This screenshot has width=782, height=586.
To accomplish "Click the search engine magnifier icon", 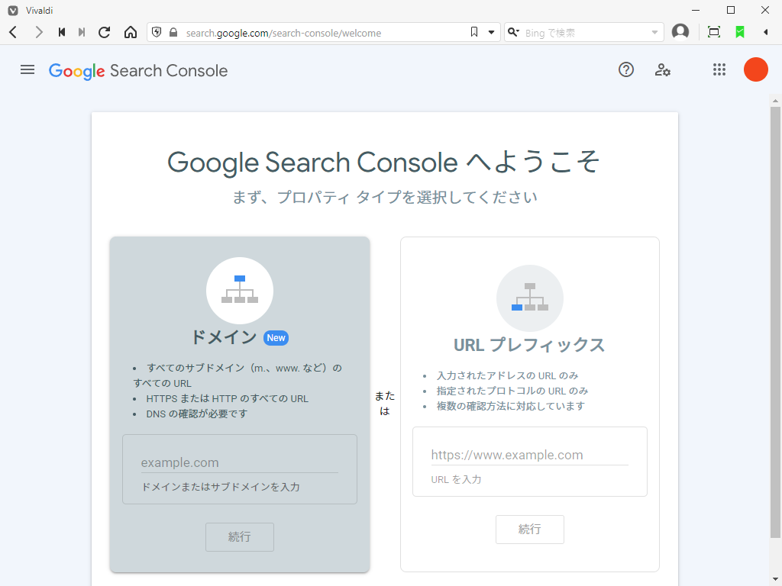I will (513, 32).
